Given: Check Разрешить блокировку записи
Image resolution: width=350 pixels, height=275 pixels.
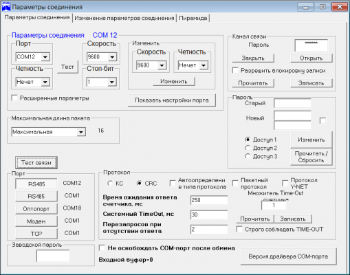Looking at the screenshot, I should tap(235, 70).
